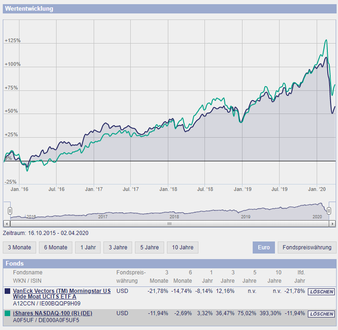Click the 2018 label in overview timeline

pos(174,216)
